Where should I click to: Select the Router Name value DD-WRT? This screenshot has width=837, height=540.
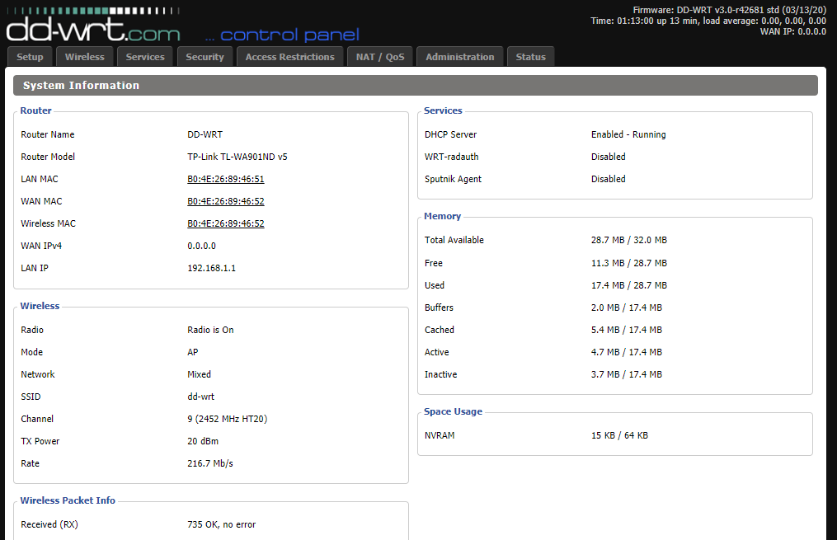click(x=205, y=134)
